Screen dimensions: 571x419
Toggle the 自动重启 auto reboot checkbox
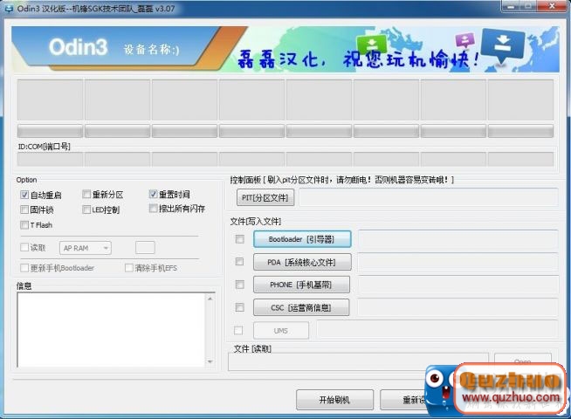tap(24, 195)
